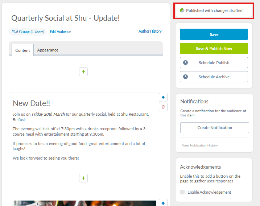
Task: Click the clock icon on Schedule Archive
Action: pyautogui.click(x=186, y=77)
